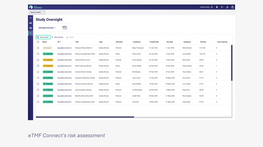Viewport: 263px width, 147px height.
Task: Open link AZLAKDA-OVS-0110
Action: 64,48
